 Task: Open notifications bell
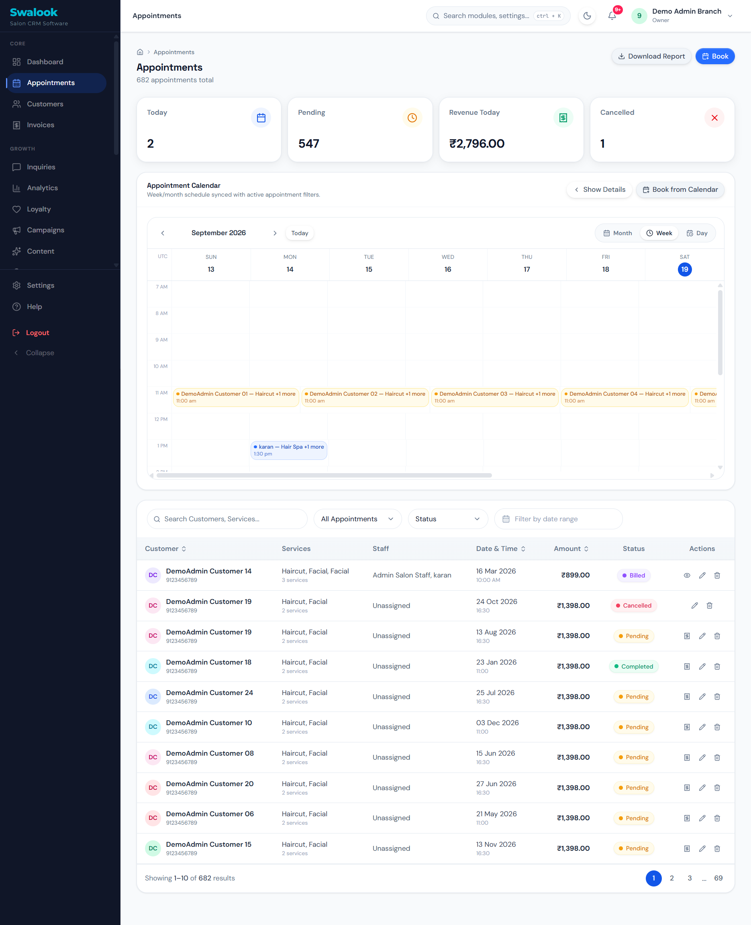tap(612, 16)
